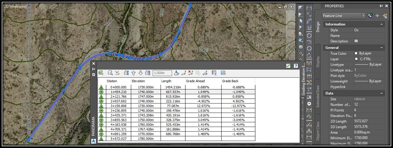The image size is (393, 148).
Task: Click the Unselect All Rows icon
Action: pyautogui.click(x=223, y=73)
